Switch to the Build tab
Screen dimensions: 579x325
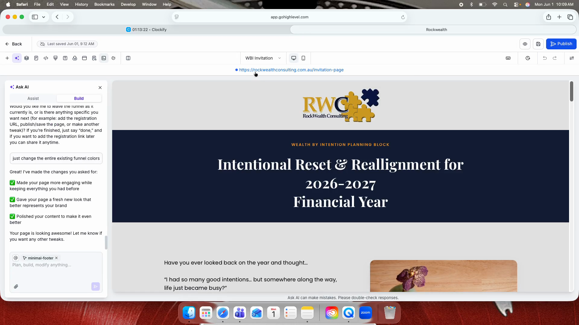click(79, 98)
